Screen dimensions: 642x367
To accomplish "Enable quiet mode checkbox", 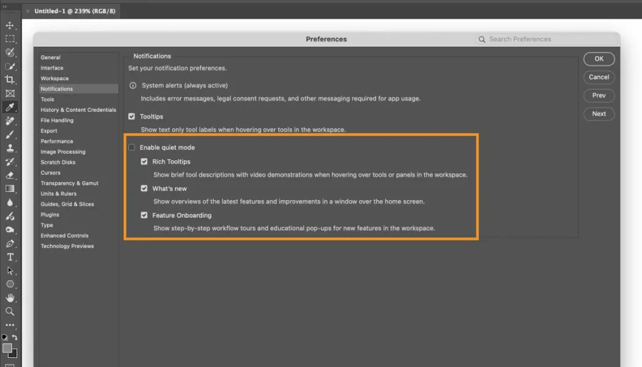I will [x=131, y=147].
